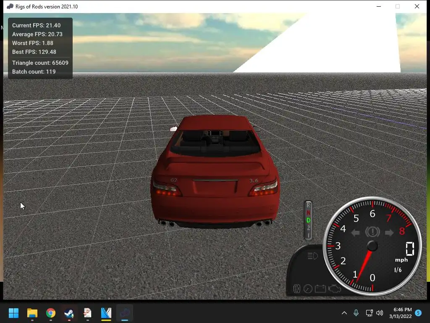Open File Explorer from the taskbar

[32, 313]
